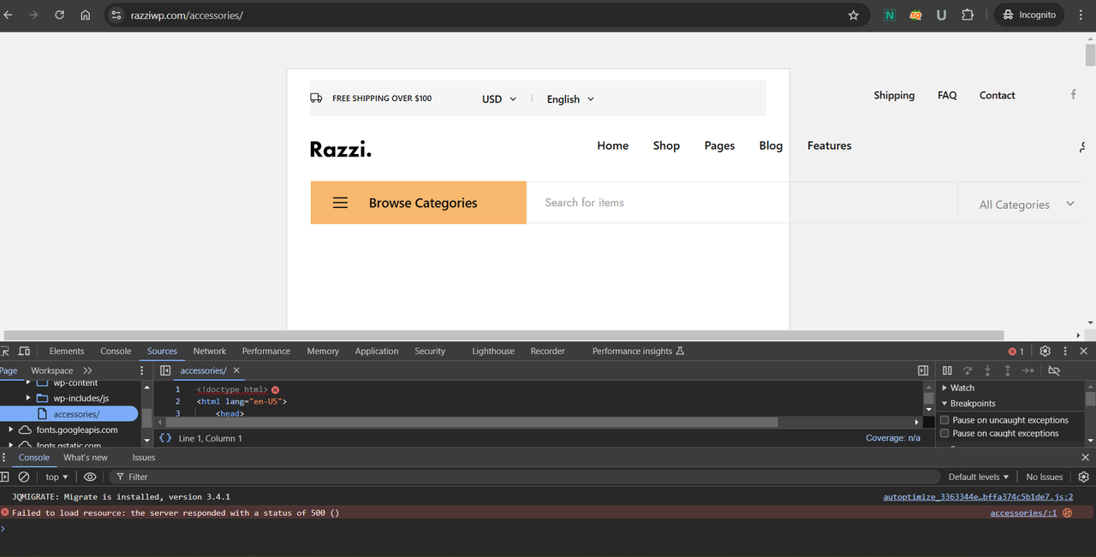
Task: Click the deactivate breakpoints icon
Action: click(x=1054, y=370)
